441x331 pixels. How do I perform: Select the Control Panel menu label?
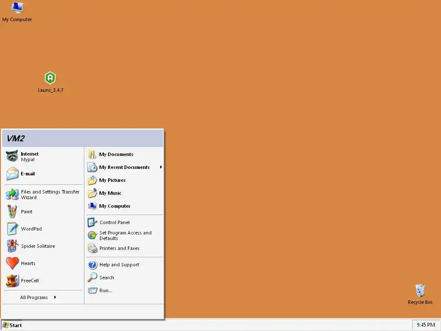[x=115, y=222]
